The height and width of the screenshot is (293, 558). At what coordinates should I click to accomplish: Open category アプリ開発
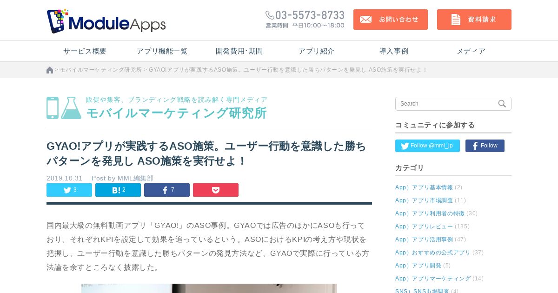point(418,266)
